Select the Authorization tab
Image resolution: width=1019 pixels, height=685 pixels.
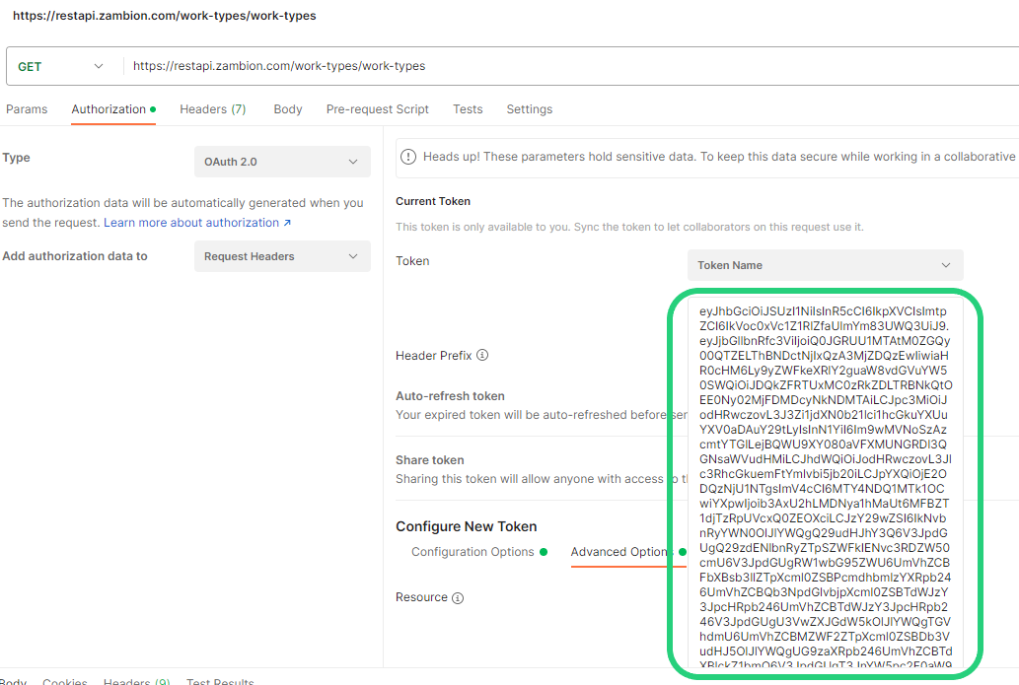click(x=113, y=109)
